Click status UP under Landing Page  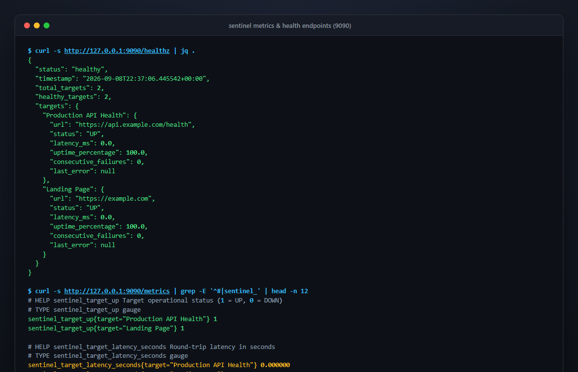pos(77,208)
